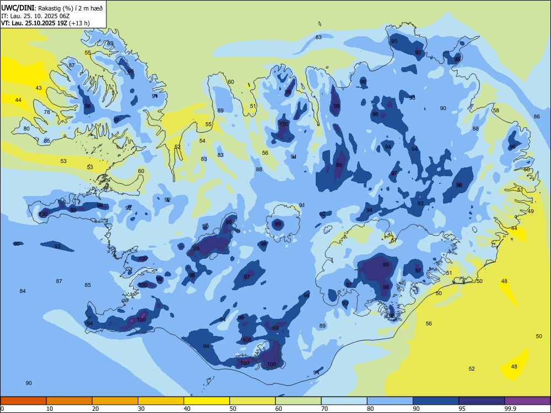Screen dimensions: 551x413
Task: Click the value 78 in the Westfjords
Action: (x=47, y=112)
